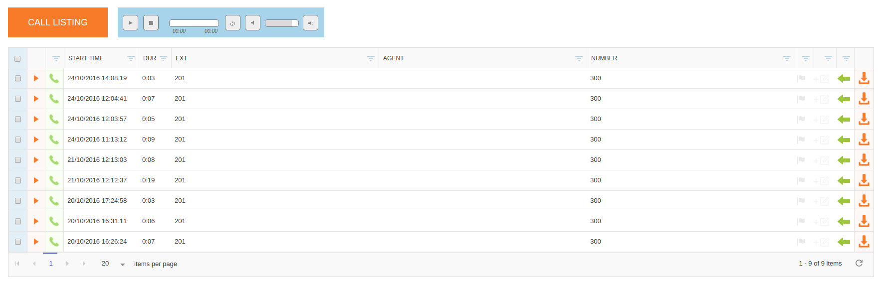Image resolution: width=880 pixels, height=281 pixels.
Task: Add a note to the 24/10/2016 11:13:12 call
Action: click(x=821, y=140)
